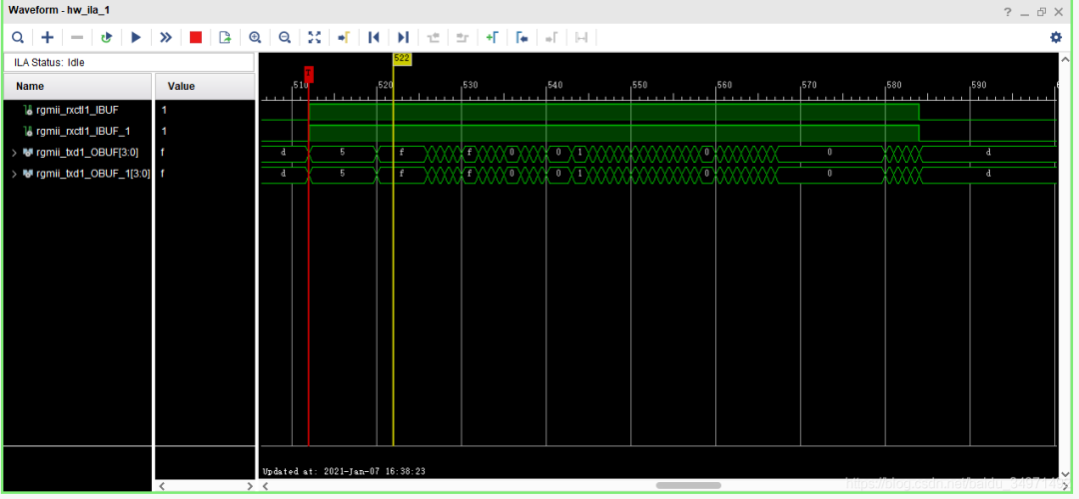Click the yellow 522 cursor marker

pos(402,59)
